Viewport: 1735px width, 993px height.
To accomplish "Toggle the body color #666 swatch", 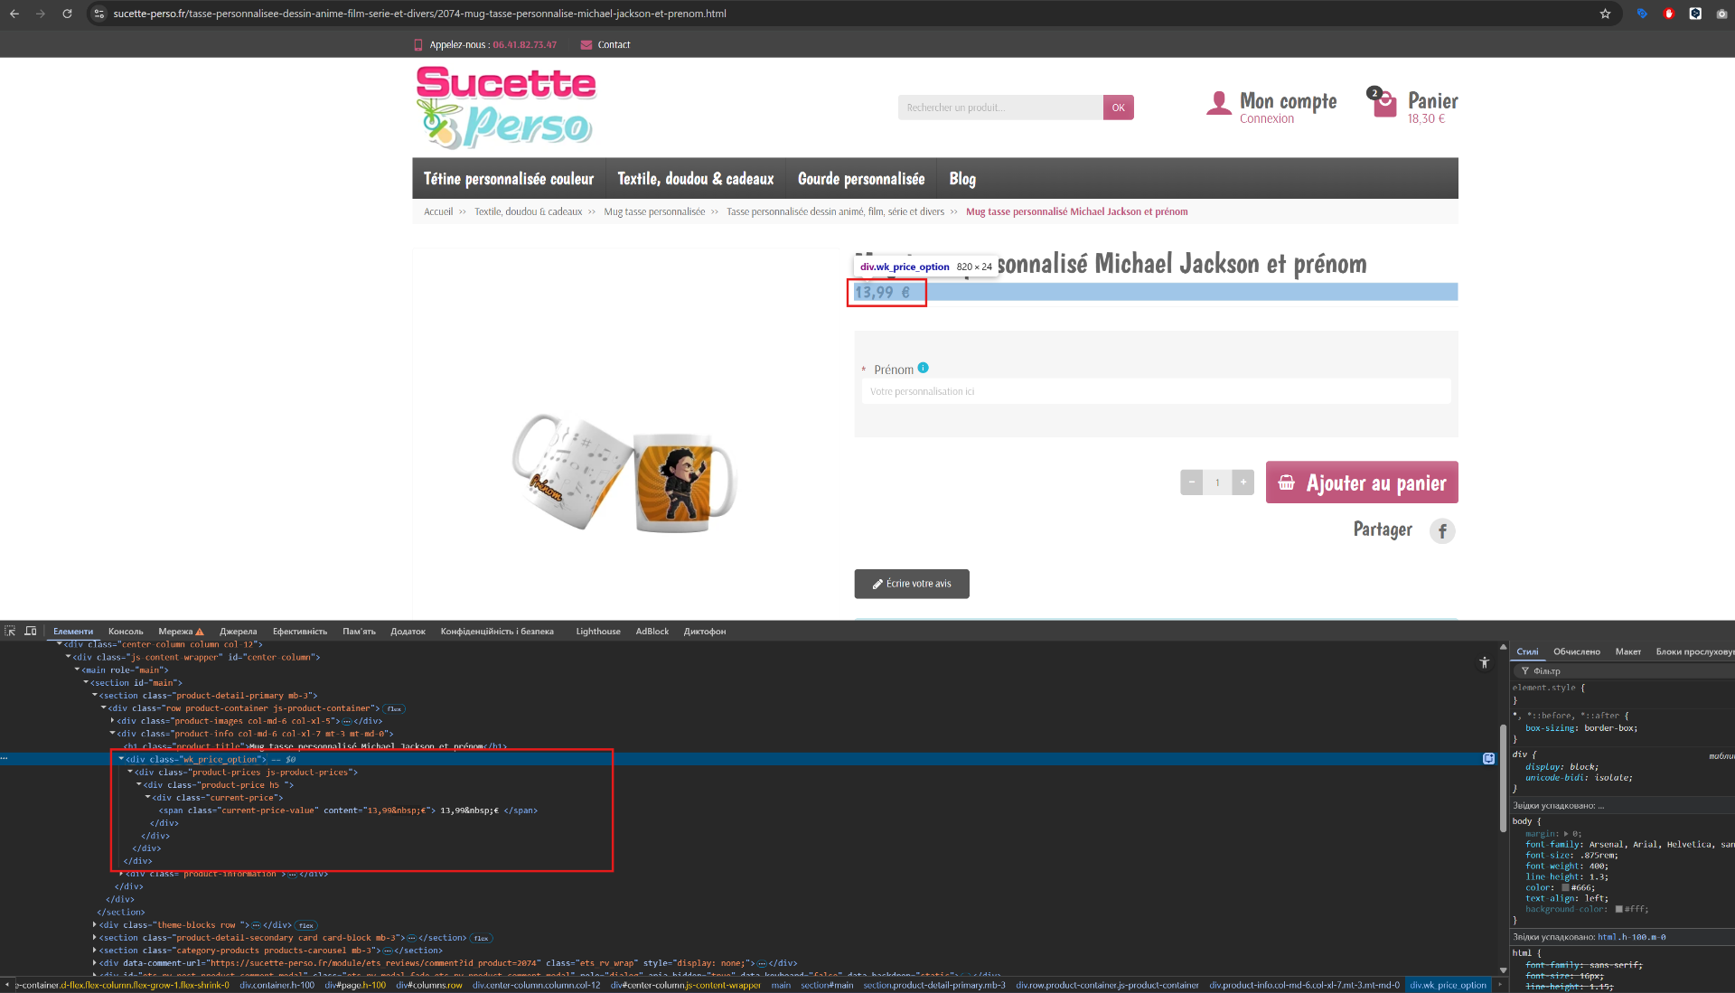I will pos(1565,887).
